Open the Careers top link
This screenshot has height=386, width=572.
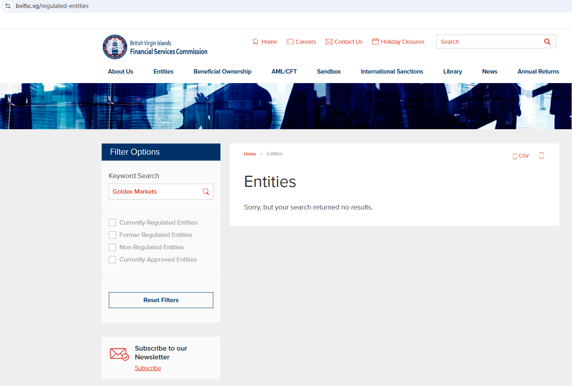coord(306,42)
